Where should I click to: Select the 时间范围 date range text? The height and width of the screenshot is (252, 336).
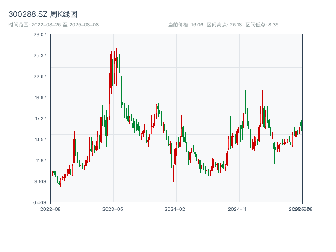pyautogui.click(x=53, y=25)
